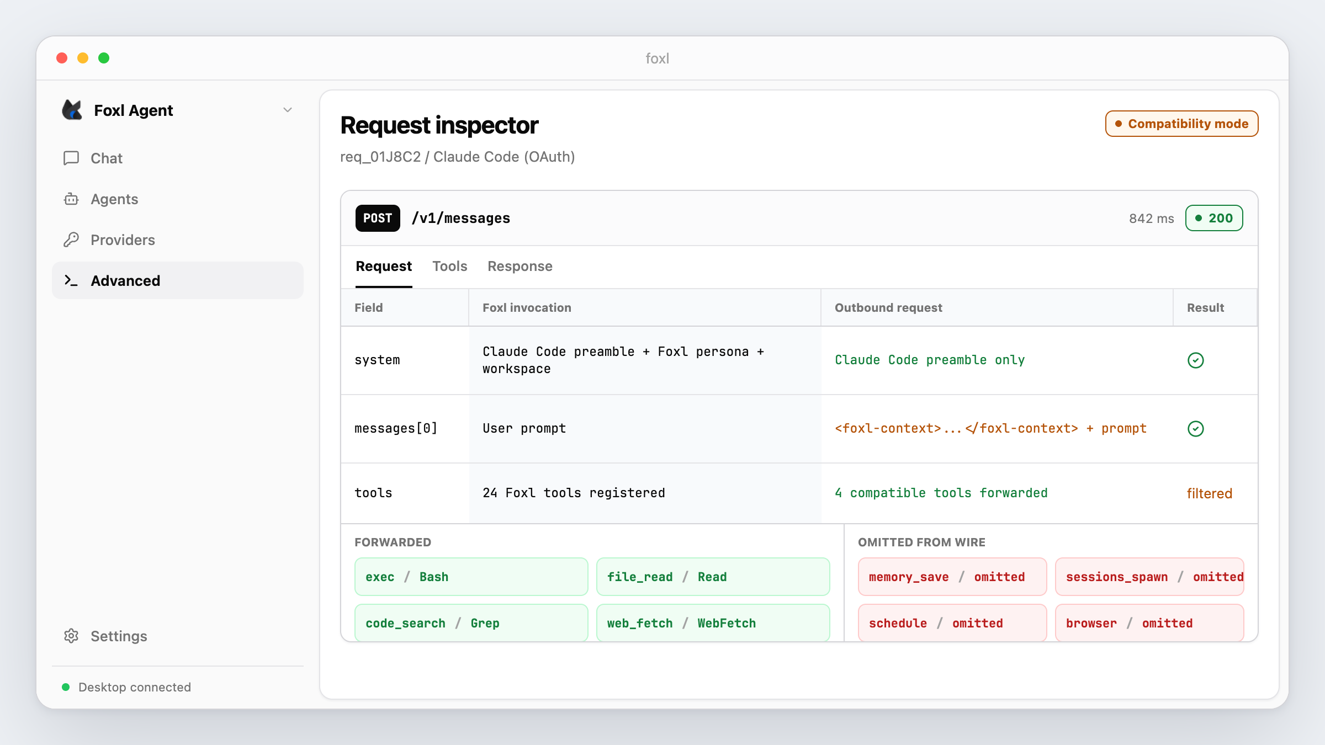Click the 200 status badge
Screen dimensions: 1325x745
coord(1214,218)
